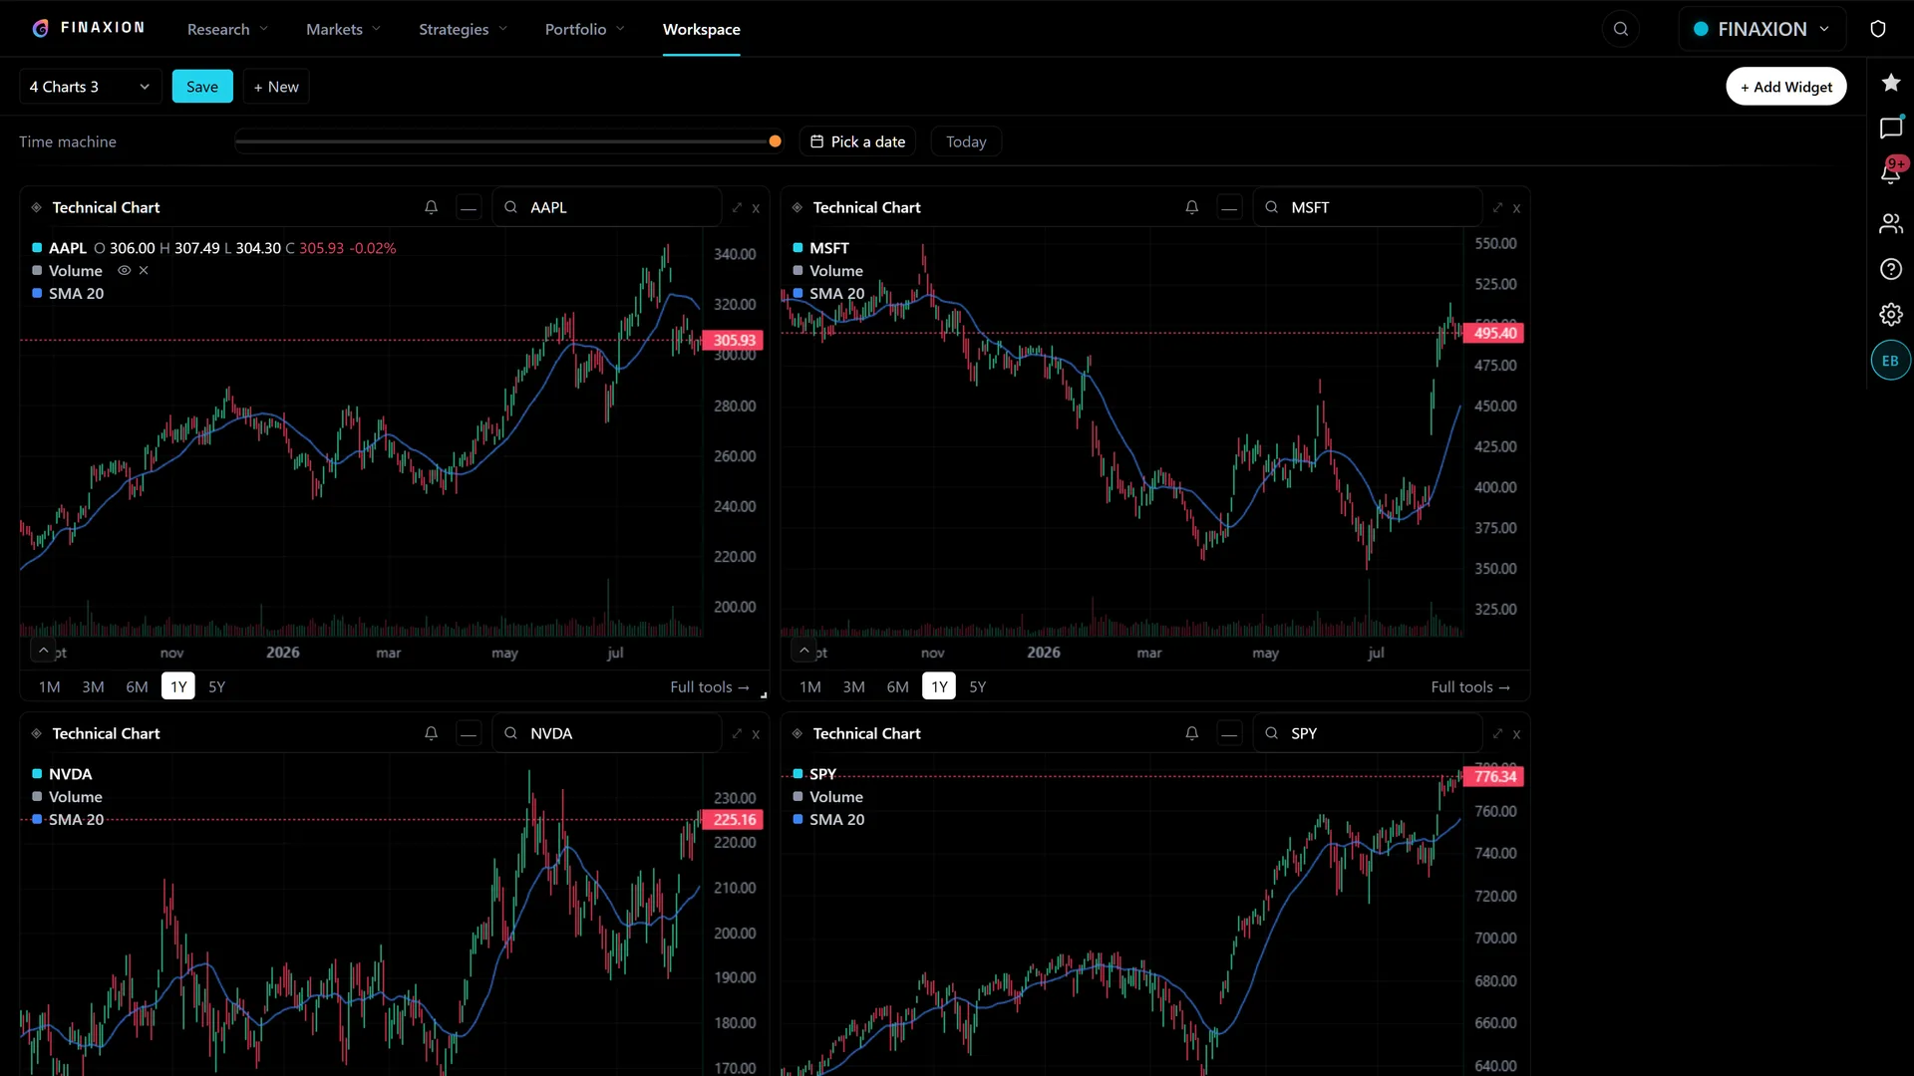Click the AAPL series color swatch
Viewport: 1914px width, 1076px height.
pos(37,248)
